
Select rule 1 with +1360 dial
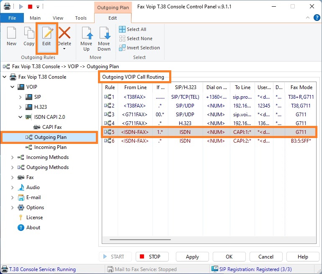(x=209, y=97)
